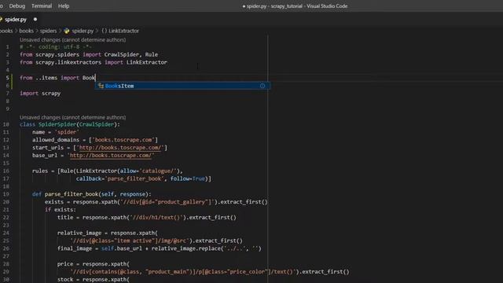The image size is (503, 283).
Task: Click the follow=True argument
Action: [x=187, y=178]
